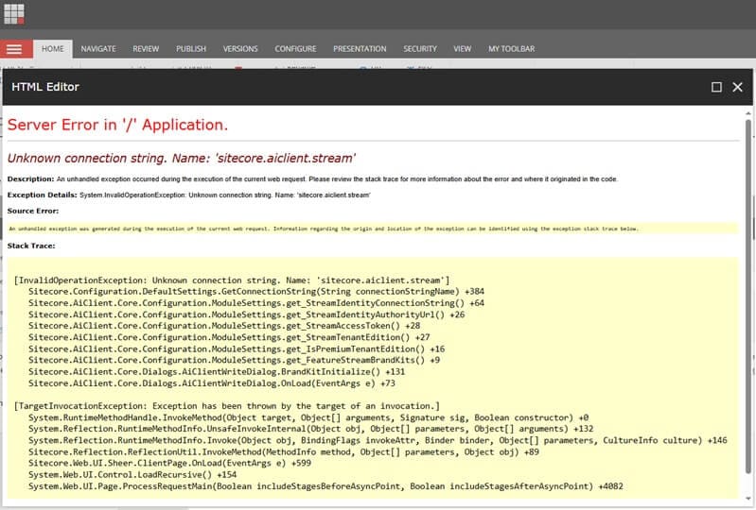The width and height of the screenshot is (756, 510).
Task: Click the [TargetInvocationException] line
Action: pos(226,406)
